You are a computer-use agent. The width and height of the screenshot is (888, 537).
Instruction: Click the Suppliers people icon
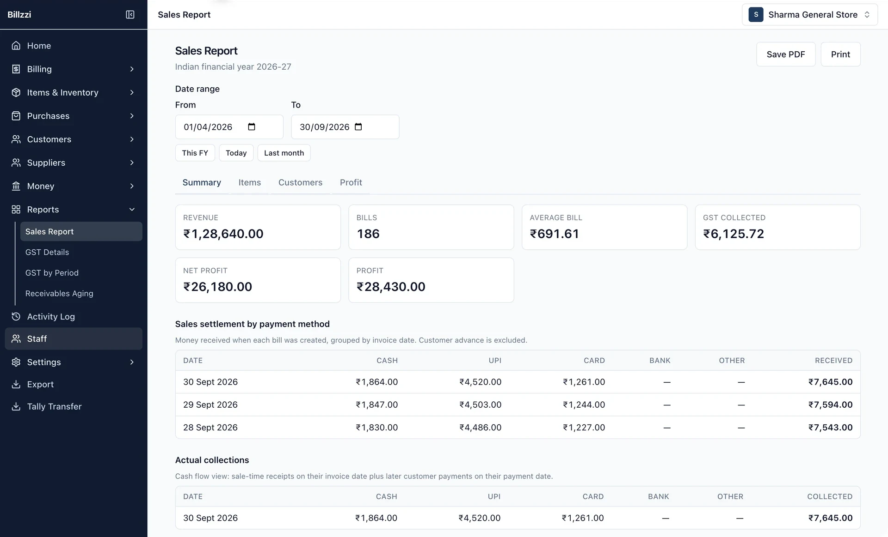[x=16, y=163]
